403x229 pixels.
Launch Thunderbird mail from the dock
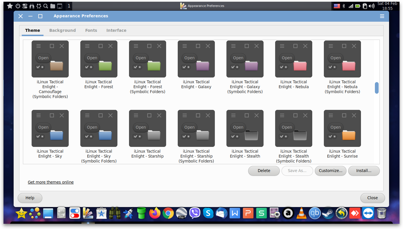pyautogui.click(x=222, y=213)
